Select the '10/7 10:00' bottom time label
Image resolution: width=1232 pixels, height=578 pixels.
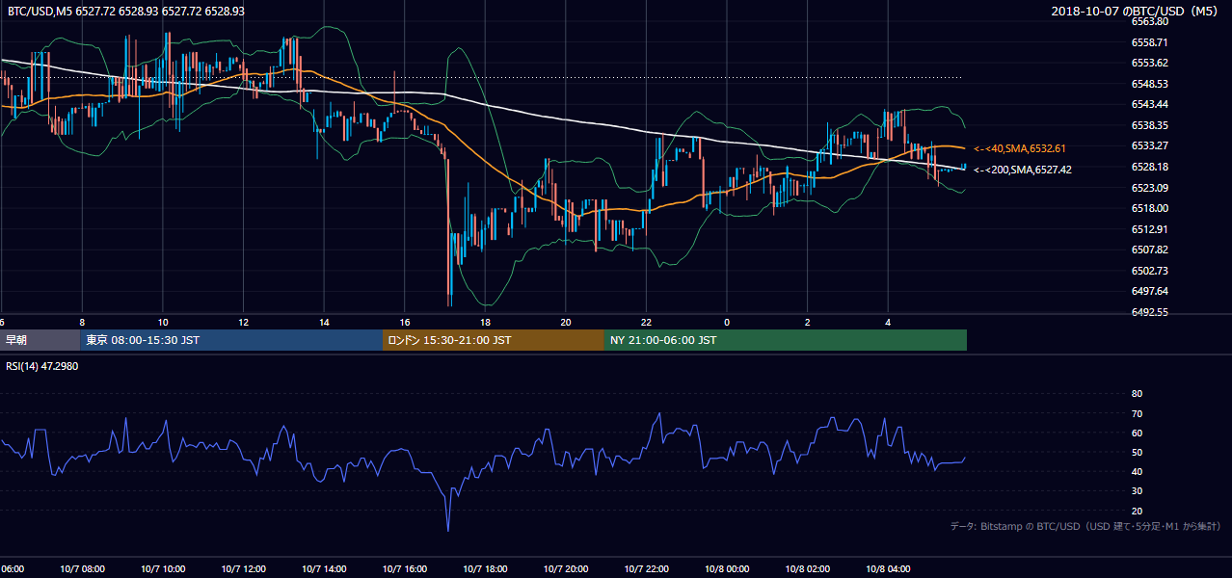tap(163, 569)
